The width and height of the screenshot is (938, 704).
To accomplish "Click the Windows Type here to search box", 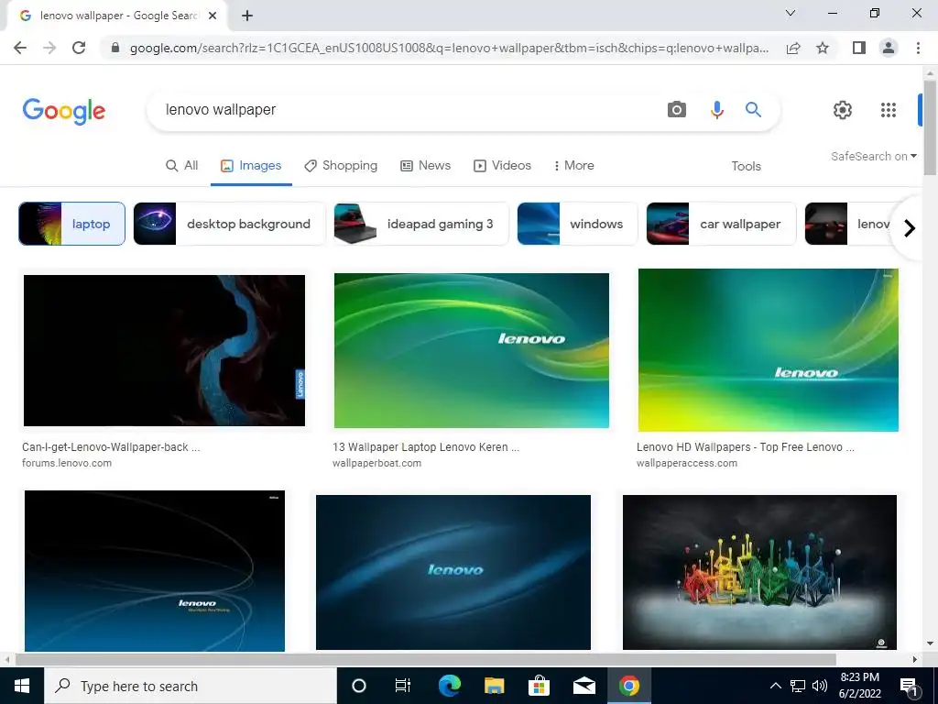I will point(191,686).
